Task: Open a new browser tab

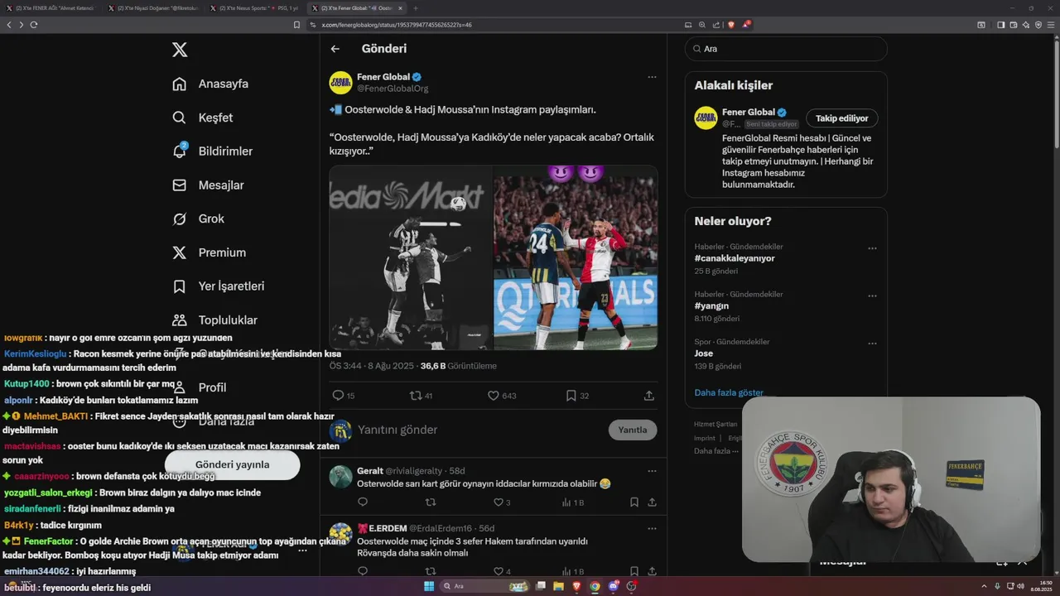Action: [x=416, y=8]
